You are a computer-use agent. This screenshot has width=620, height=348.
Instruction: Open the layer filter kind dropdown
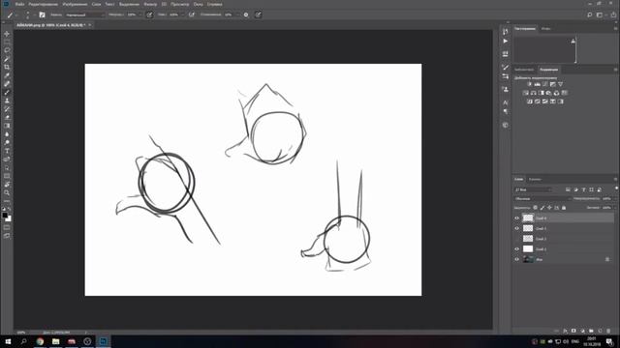533,189
